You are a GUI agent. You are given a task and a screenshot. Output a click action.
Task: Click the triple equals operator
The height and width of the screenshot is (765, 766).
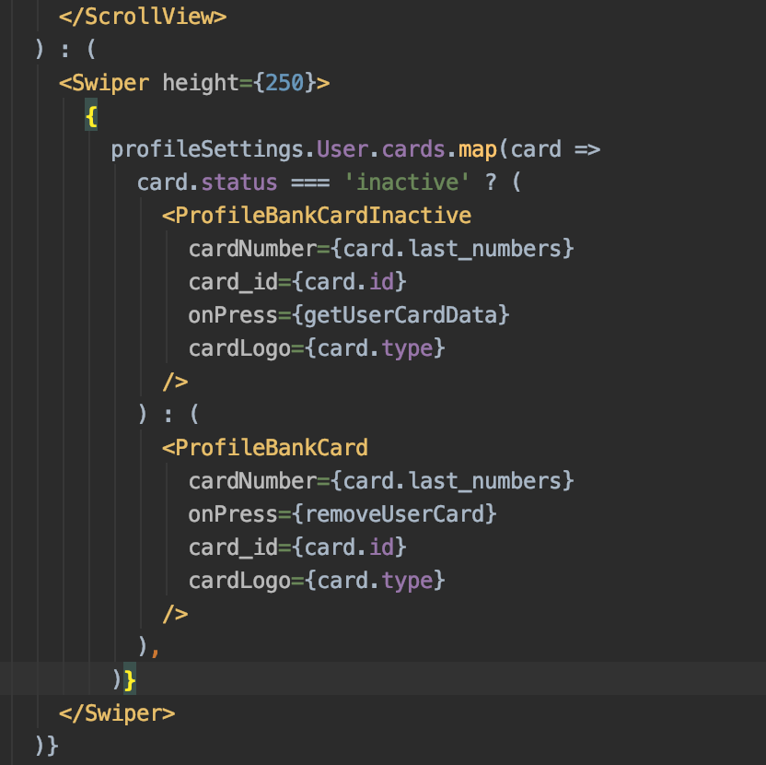pyautogui.click(x=310, y=182)
